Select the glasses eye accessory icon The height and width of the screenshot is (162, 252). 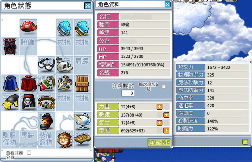[x=47, y=65]
